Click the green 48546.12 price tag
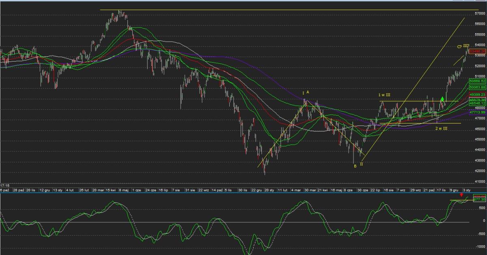 click(x=477, y=104)
